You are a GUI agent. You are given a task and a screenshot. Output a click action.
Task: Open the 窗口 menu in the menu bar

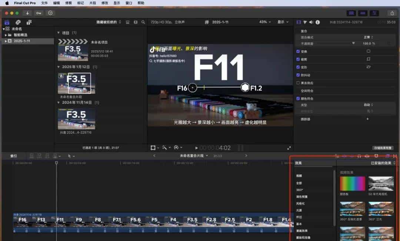click(128, 3)
